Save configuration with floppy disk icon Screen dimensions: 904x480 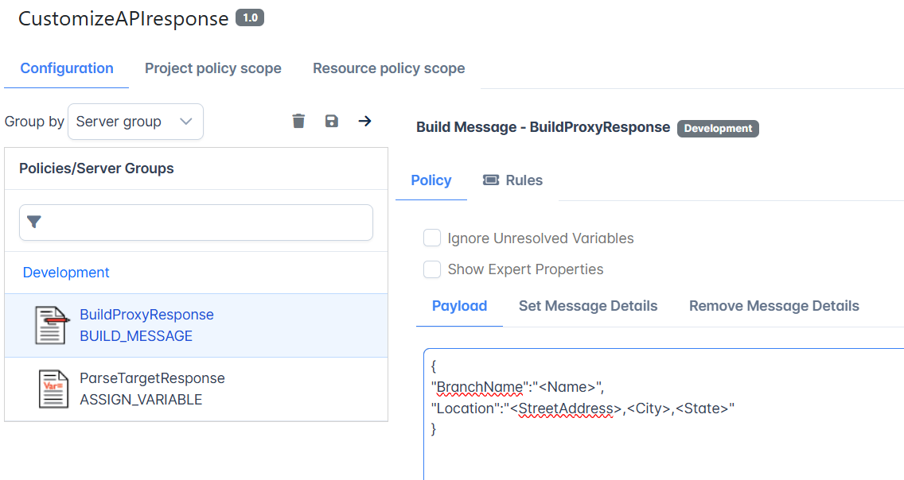point(332,121)
